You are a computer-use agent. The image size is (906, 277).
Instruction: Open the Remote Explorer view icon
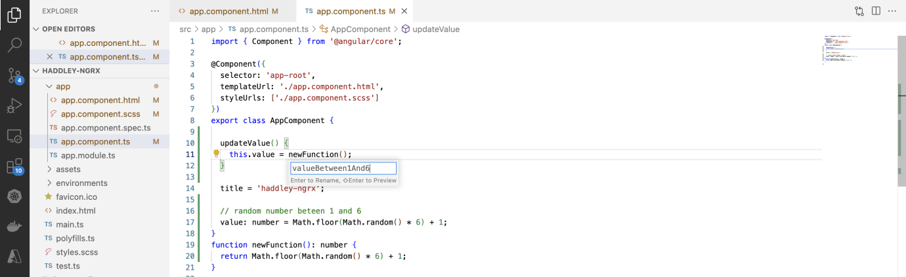[14, 136]
